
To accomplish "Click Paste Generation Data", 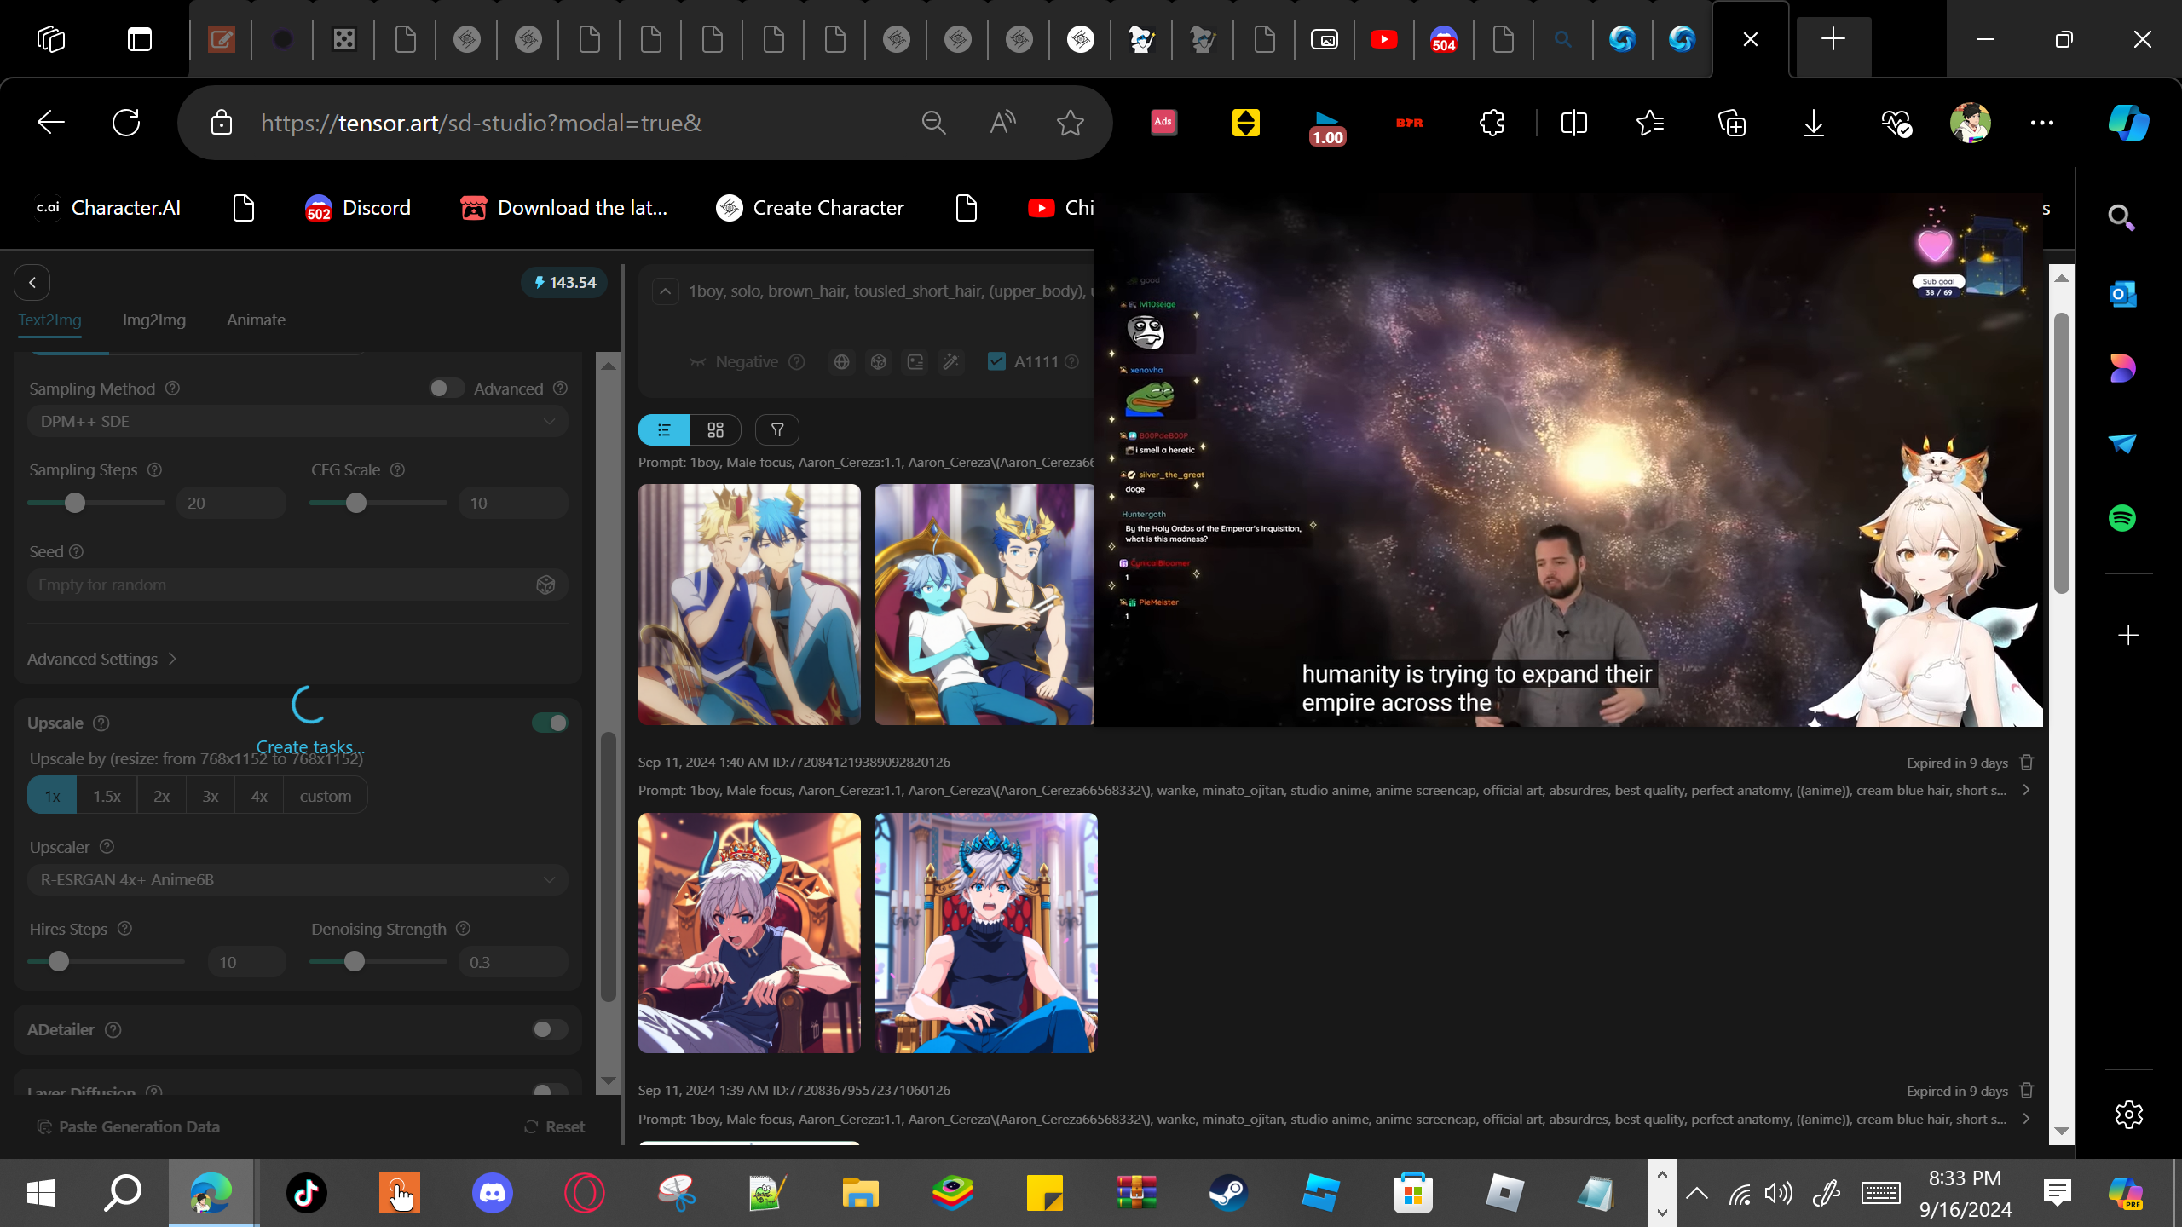I will pos(129,1126).
